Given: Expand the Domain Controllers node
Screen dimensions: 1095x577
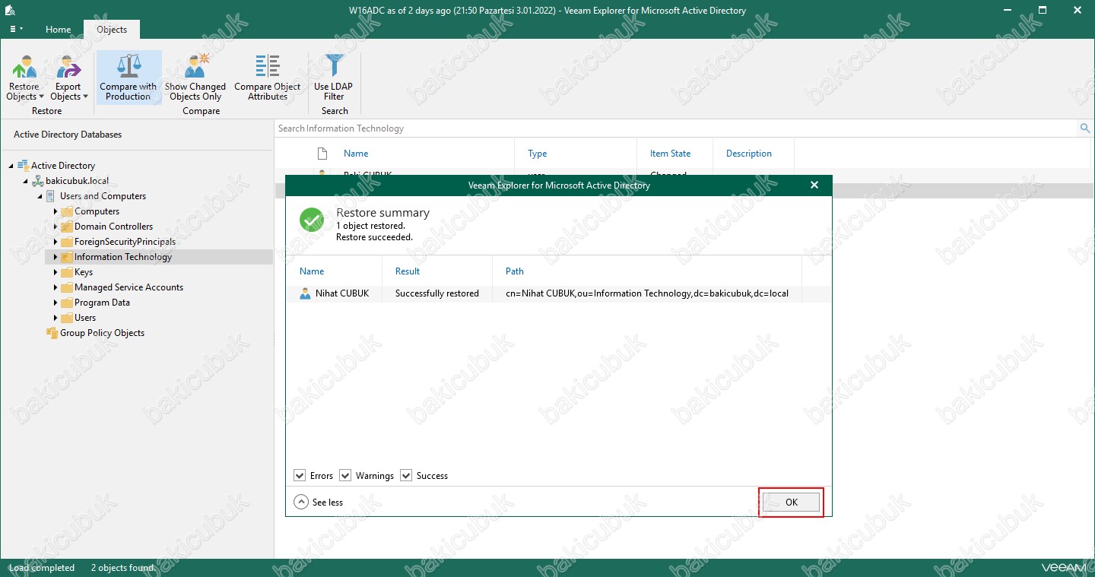Looking at the screenshot, I should 56,227.
